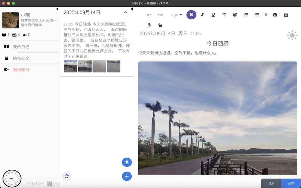Click the numbered list icon
Image resolution: width=301 pixels, height=188 pixels.
[x=246, y=15]
